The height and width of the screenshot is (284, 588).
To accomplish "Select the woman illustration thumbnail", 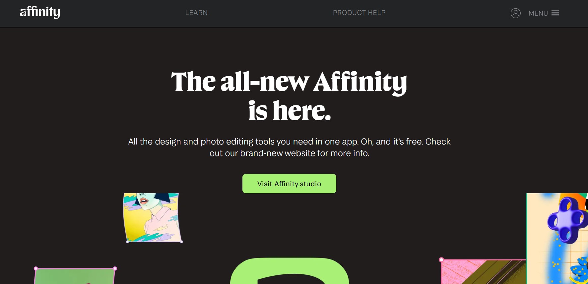I will coord(152,217).
